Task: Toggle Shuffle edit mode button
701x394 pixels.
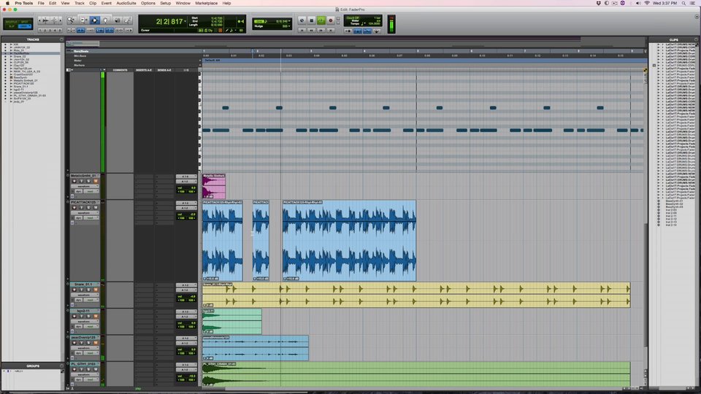Action: coord(11,22)
